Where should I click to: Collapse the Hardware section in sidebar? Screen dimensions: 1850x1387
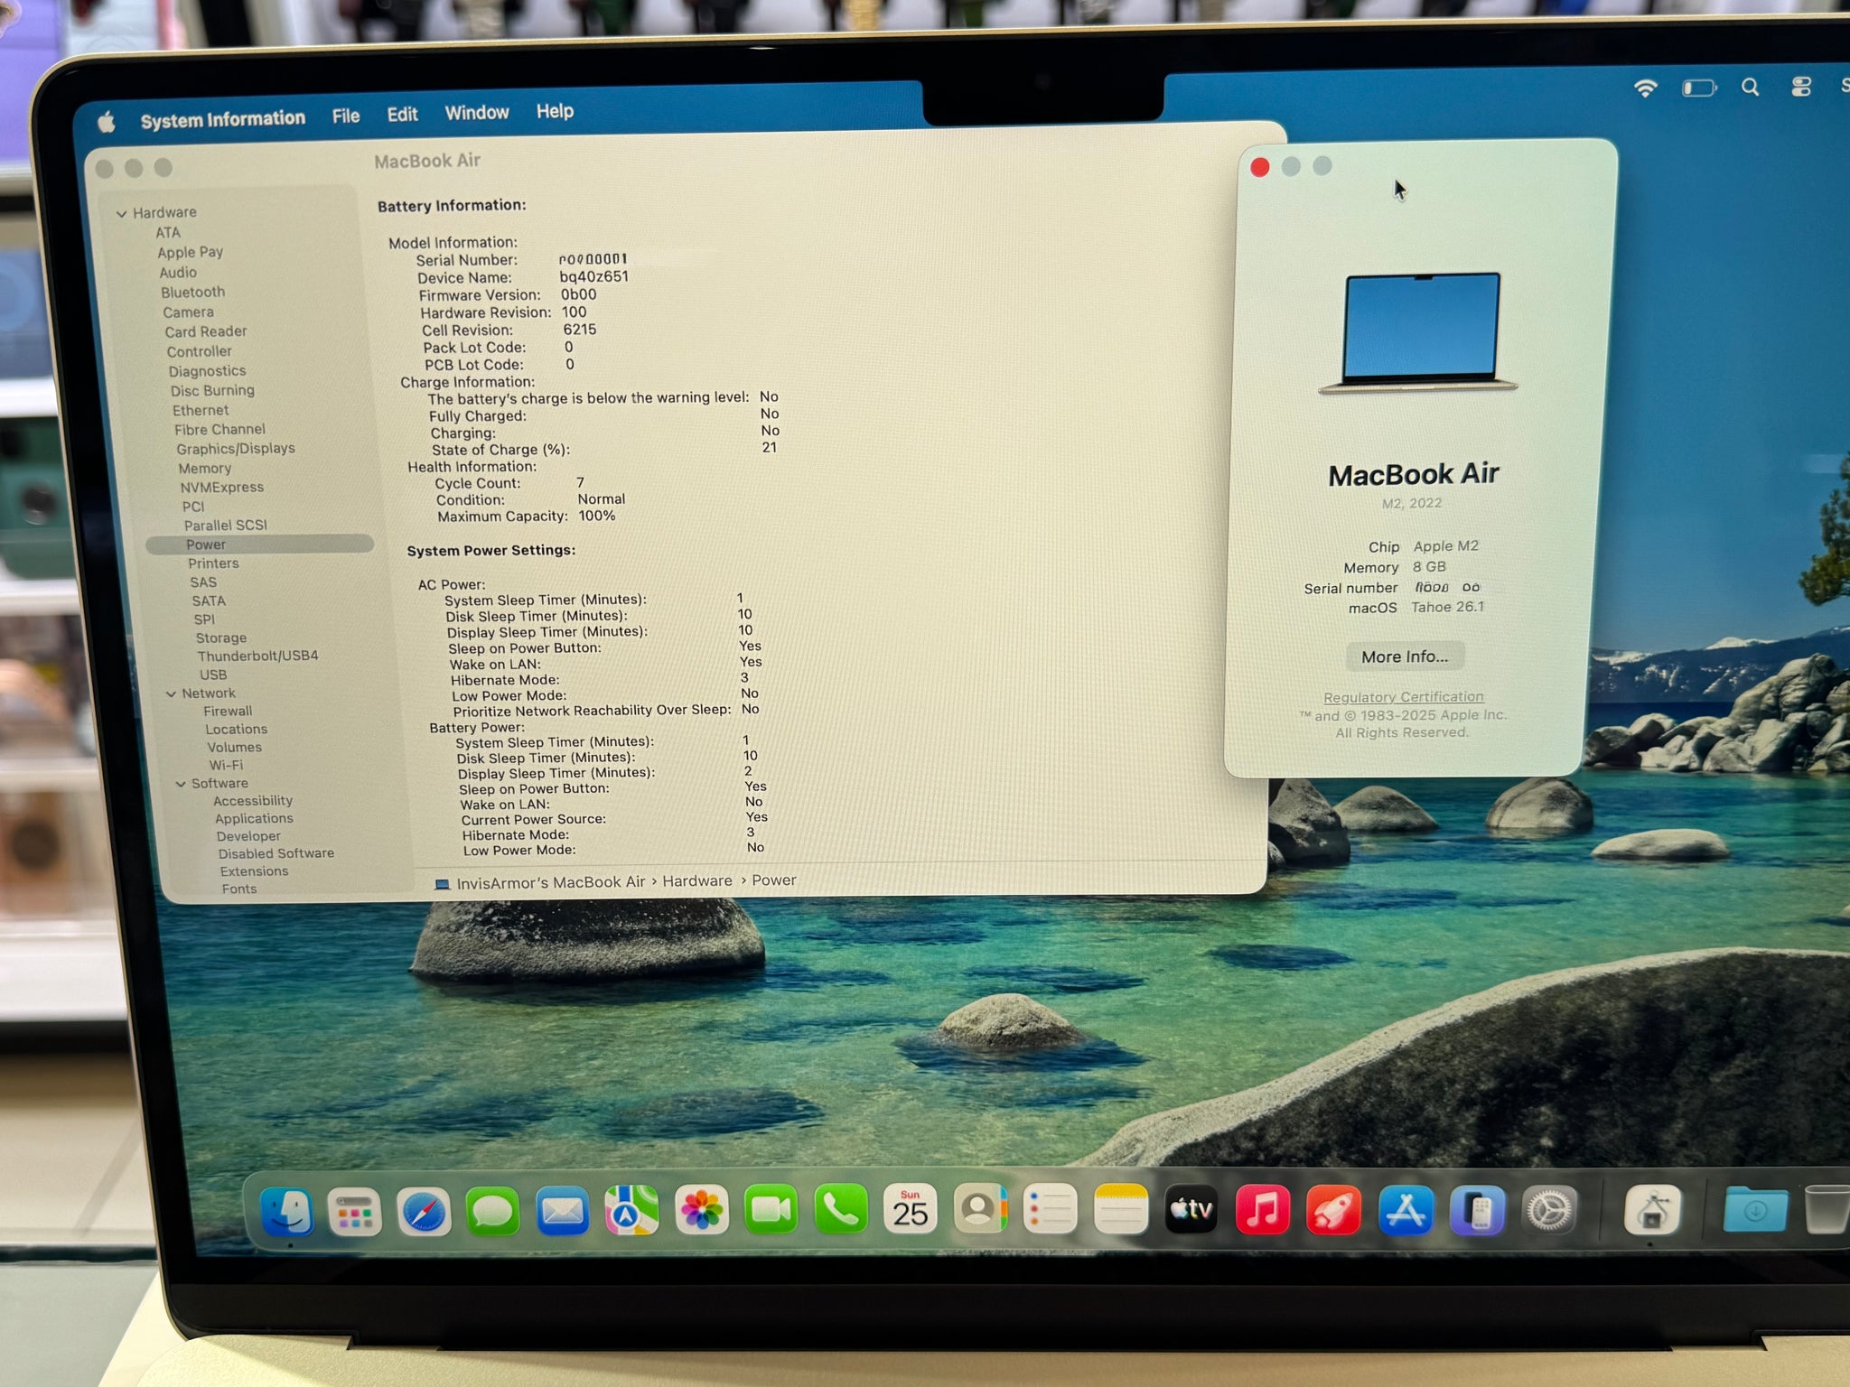[121, 214]
